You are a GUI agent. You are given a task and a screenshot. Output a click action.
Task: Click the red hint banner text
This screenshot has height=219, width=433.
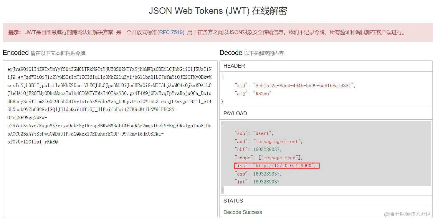point(207,32)
